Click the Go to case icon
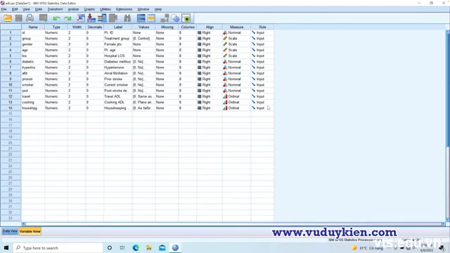This screenshot has height=253, width=450. coord(81,18)
